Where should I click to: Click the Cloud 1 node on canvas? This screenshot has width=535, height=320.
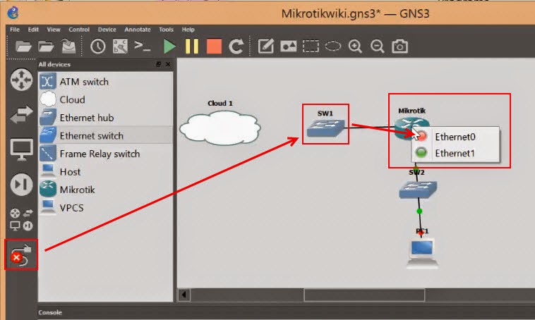pyautogui.click(x=220, y=128)
